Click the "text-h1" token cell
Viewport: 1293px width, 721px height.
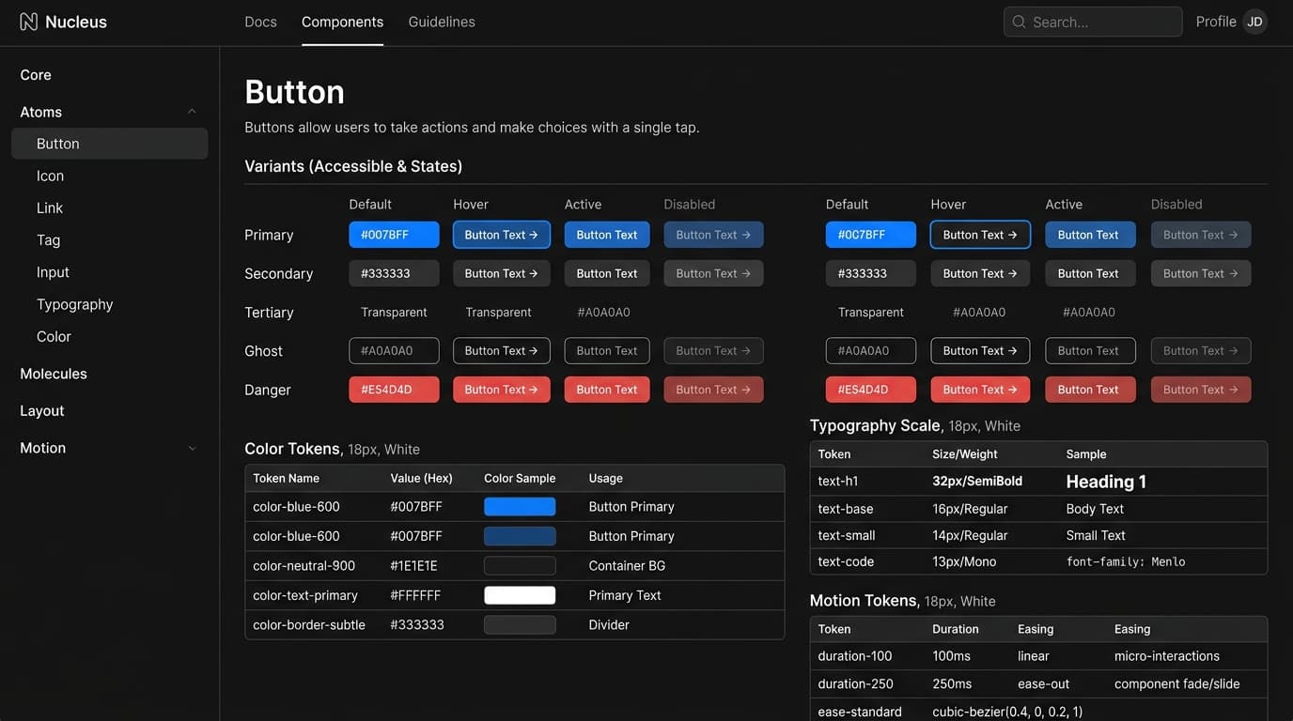[838, 482]
